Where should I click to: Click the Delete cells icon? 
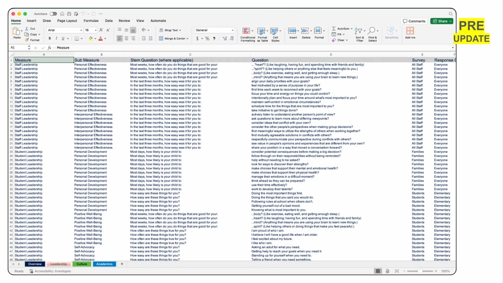coord(305,31)
